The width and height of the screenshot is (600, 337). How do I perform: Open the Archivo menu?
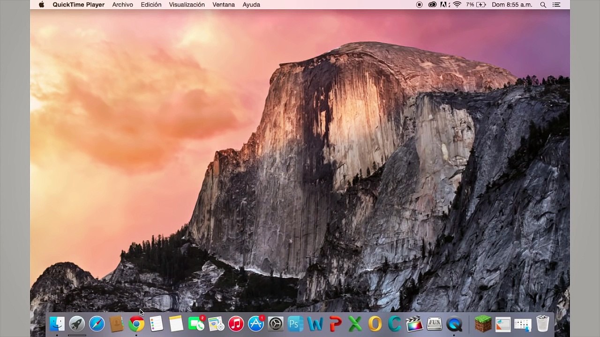[x=123, y=5]
